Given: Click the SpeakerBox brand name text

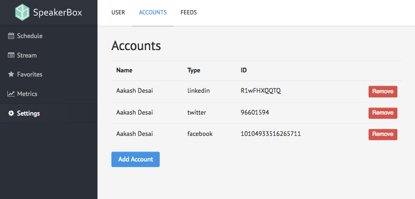Looking at the screenshot, I should pos(58,13).
